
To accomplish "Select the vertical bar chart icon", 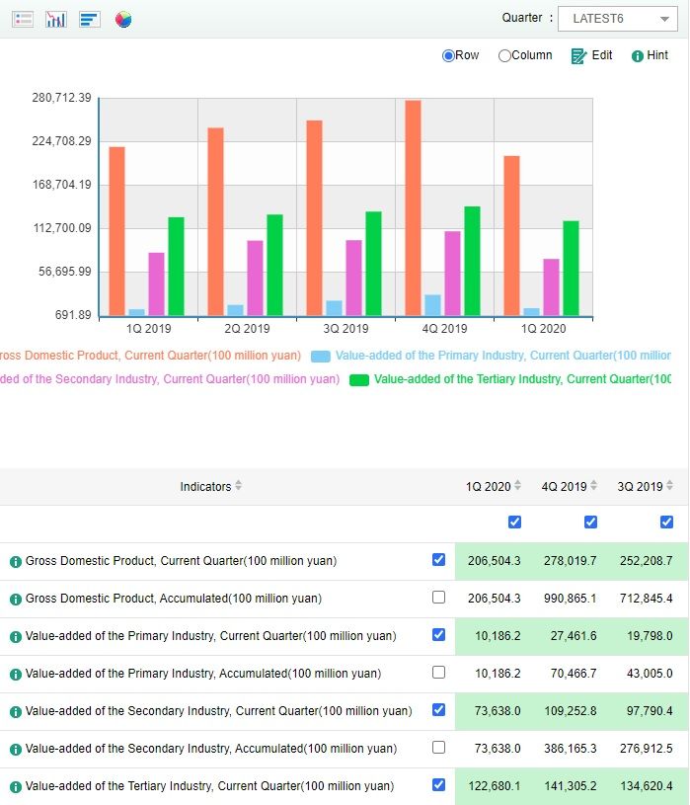I will [56, 19].
